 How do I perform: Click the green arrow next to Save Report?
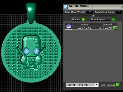click(x=113, y=19)
